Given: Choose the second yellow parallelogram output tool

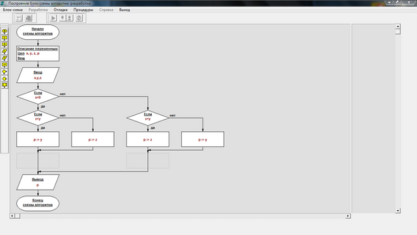Looking at the screenshot, I should (x=5, y=58).
